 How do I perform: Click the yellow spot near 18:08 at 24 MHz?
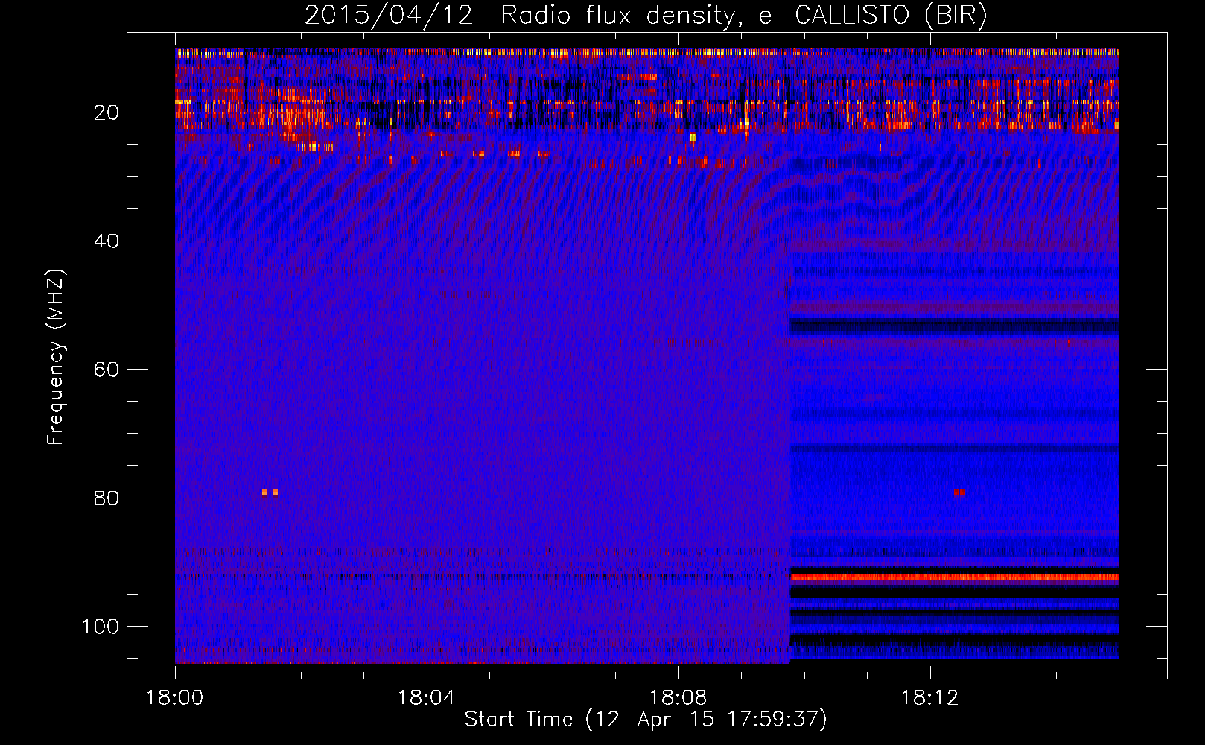pyautogui.click(x=693, y=137)
